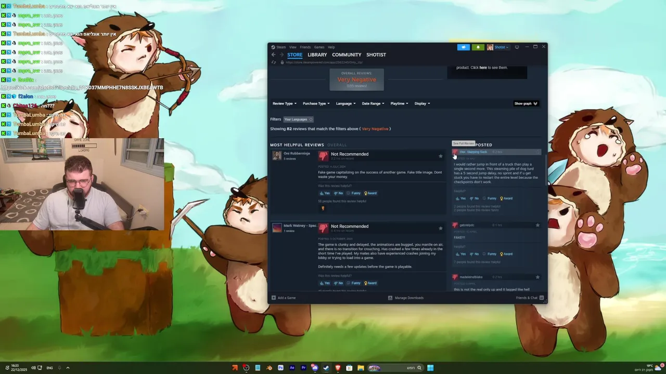Vote No on Oni Rubberninja's review
This screenshot has height=374, width=666.
[x=338, y=193]
